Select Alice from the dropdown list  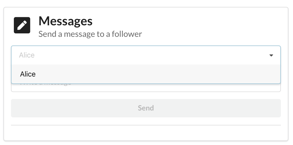(x=28, y=74)
